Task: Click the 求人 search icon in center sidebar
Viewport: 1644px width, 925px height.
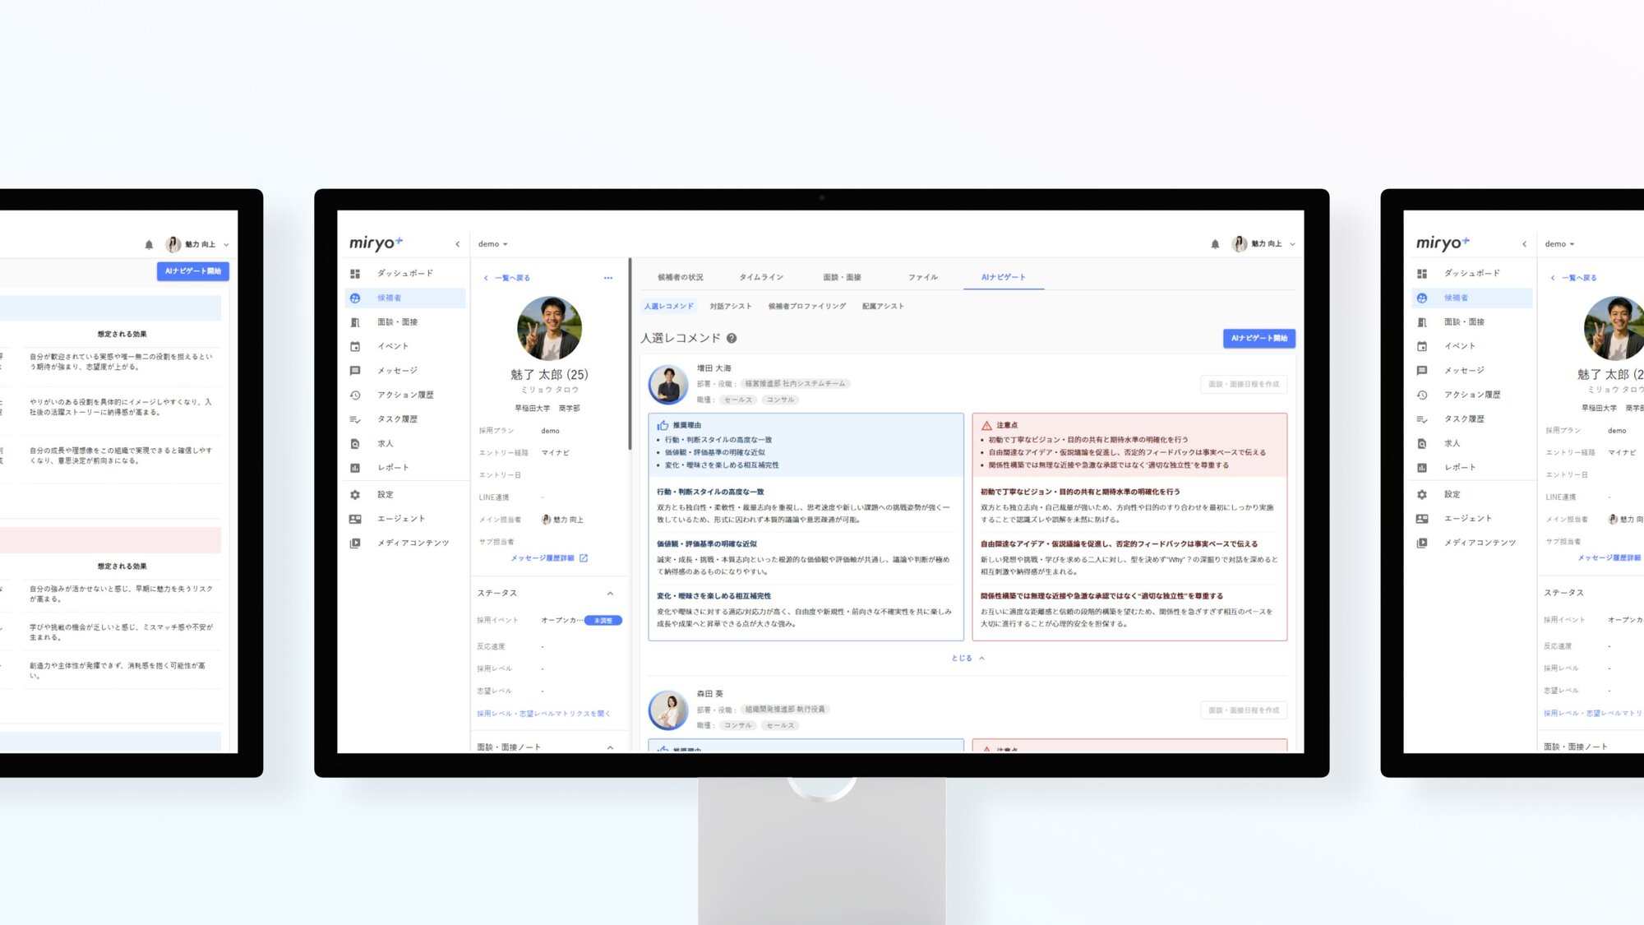Action: (355, 443)
